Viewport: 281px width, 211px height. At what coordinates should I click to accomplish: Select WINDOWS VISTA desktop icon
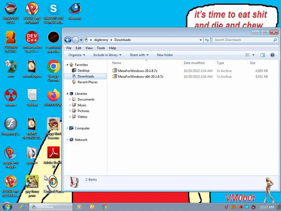(x=11, y=13)
